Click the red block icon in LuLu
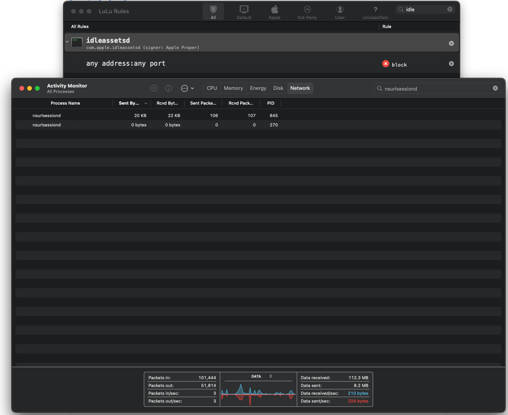Viewport: 508px width, 415px height. point(386,64)
